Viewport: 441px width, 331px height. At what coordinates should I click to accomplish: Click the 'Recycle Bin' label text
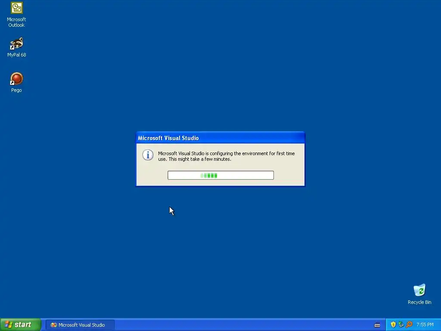(419, 302)
